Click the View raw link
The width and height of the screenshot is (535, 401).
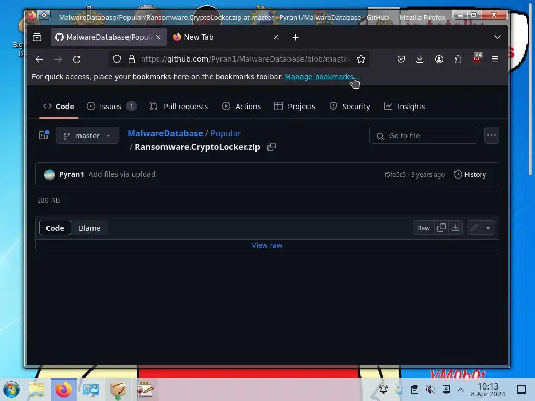point(267,245)
